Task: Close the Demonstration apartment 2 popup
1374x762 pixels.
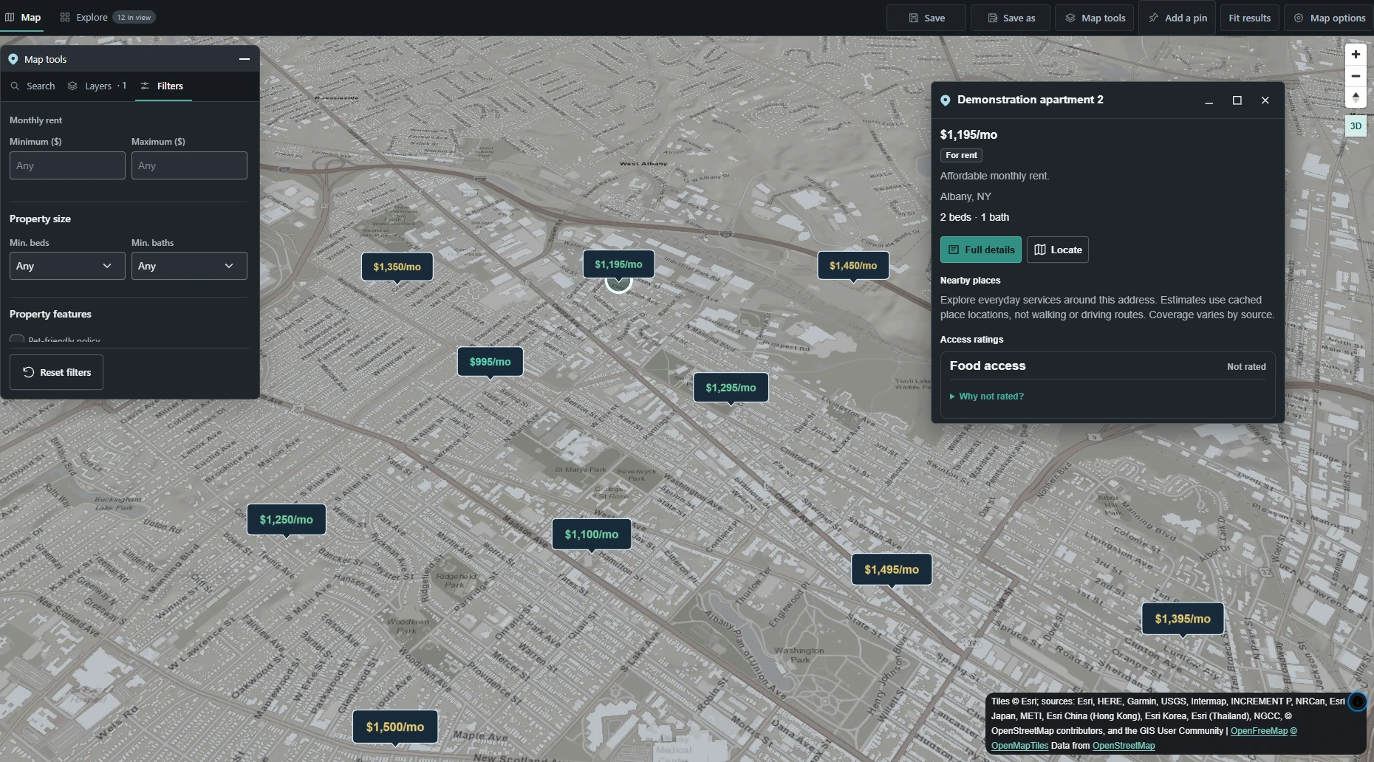Action: (1265, 100)
